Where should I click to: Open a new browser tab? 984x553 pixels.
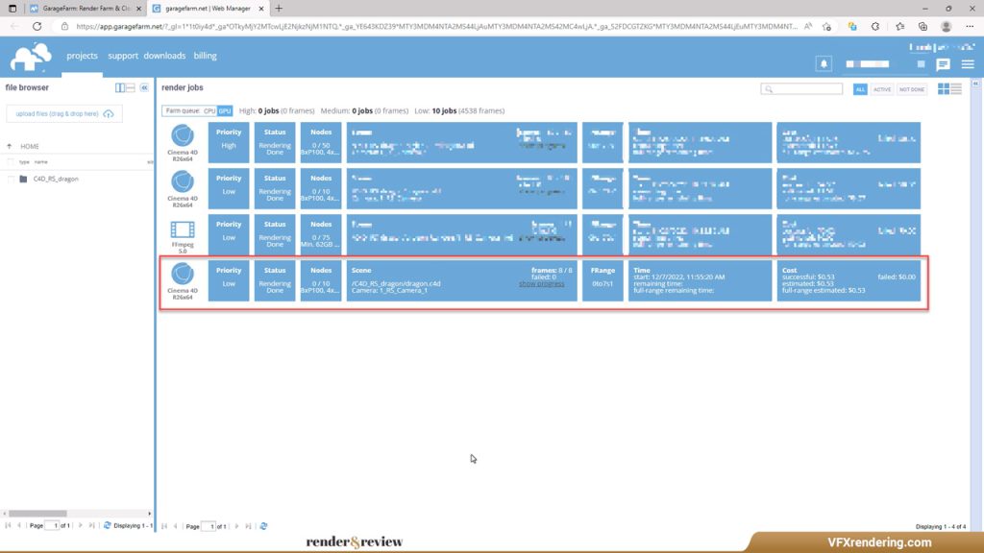pos(279,9)
